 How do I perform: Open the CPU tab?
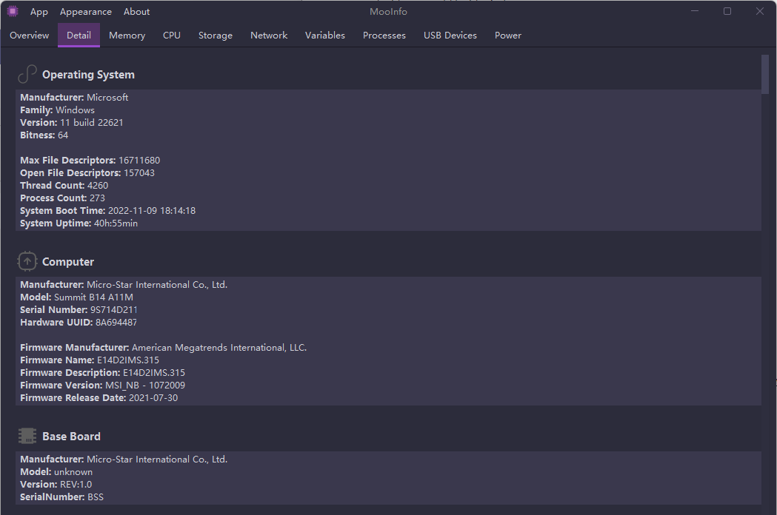[x=171, y=36]
